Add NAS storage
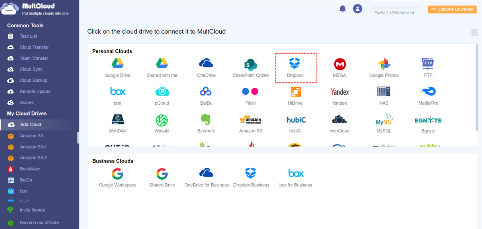Image resolution: width=482 pixels, height=229 pixels. click(384, 96)
